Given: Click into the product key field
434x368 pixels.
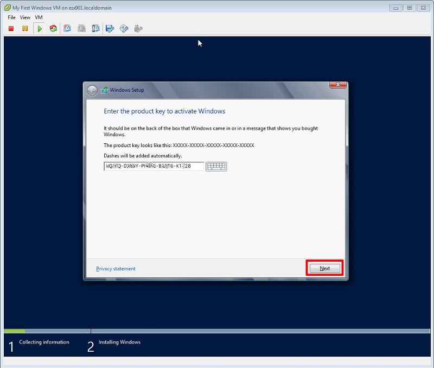Looking at the screenshot, I should point(154,166).
